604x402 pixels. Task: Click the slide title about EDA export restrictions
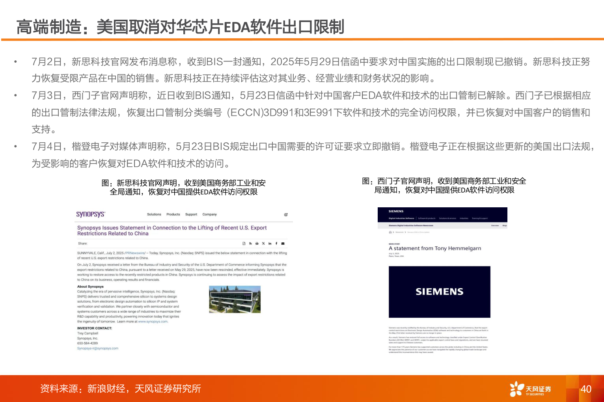pos(180,27)
